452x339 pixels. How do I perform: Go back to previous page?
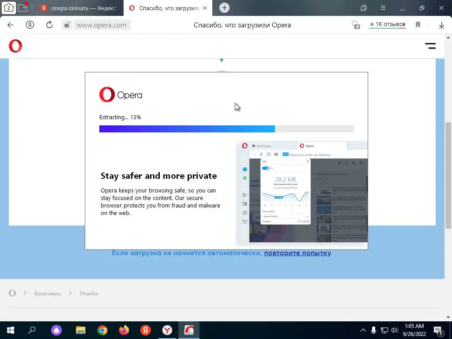coord(11,25)
